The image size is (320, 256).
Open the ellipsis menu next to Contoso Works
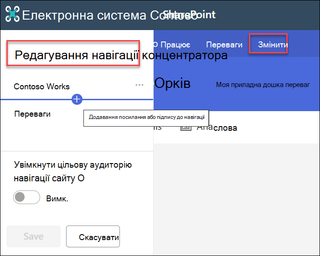(139, 85)
